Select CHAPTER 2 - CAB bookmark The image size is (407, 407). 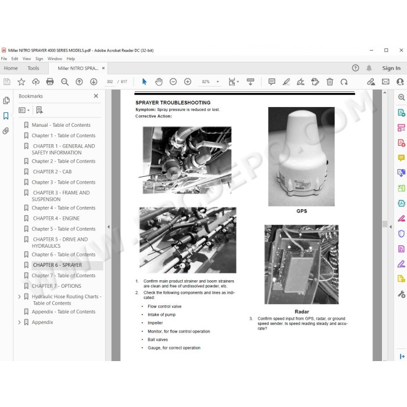pyautogui.click(x=52, y=172)
